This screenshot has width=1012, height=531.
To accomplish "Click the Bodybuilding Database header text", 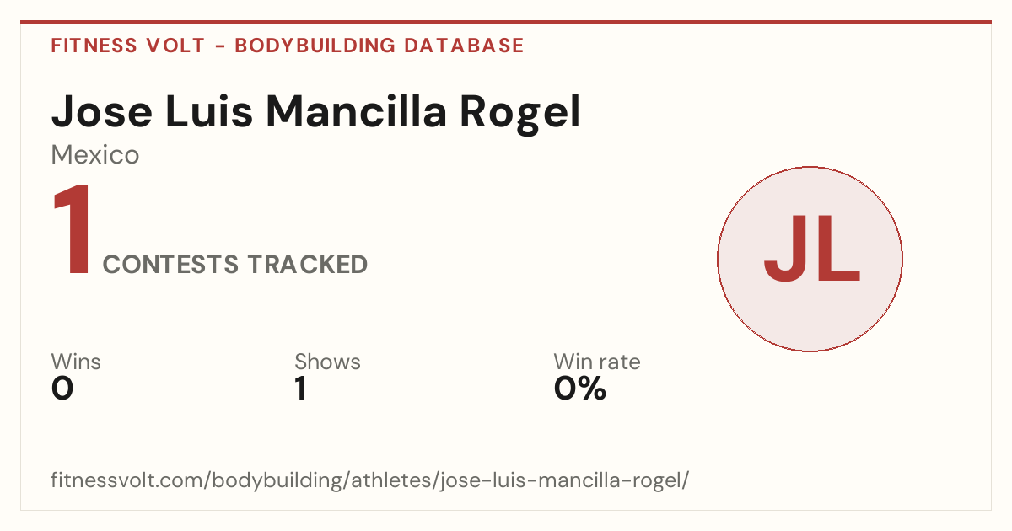I will click(379, 46).
